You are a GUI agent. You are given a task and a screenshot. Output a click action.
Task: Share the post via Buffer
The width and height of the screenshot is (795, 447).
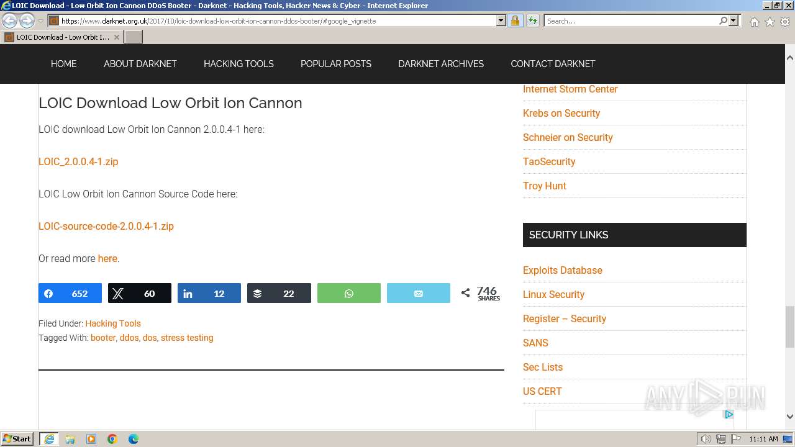tap(279, 293)
